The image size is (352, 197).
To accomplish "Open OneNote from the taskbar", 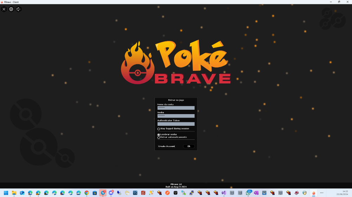I will (x=256, y=193).
